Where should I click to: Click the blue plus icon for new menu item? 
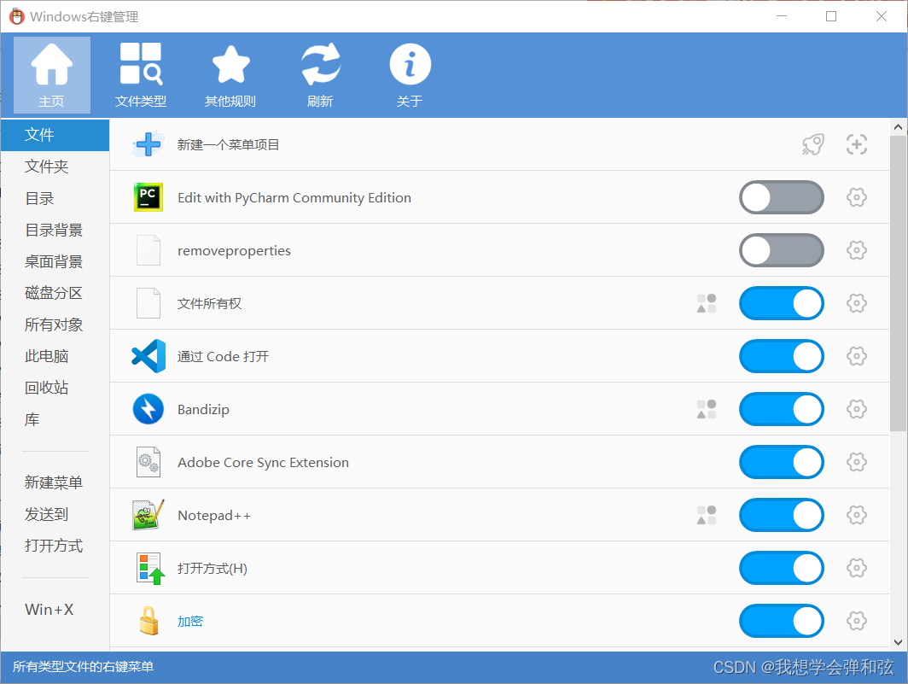point(148,144)
